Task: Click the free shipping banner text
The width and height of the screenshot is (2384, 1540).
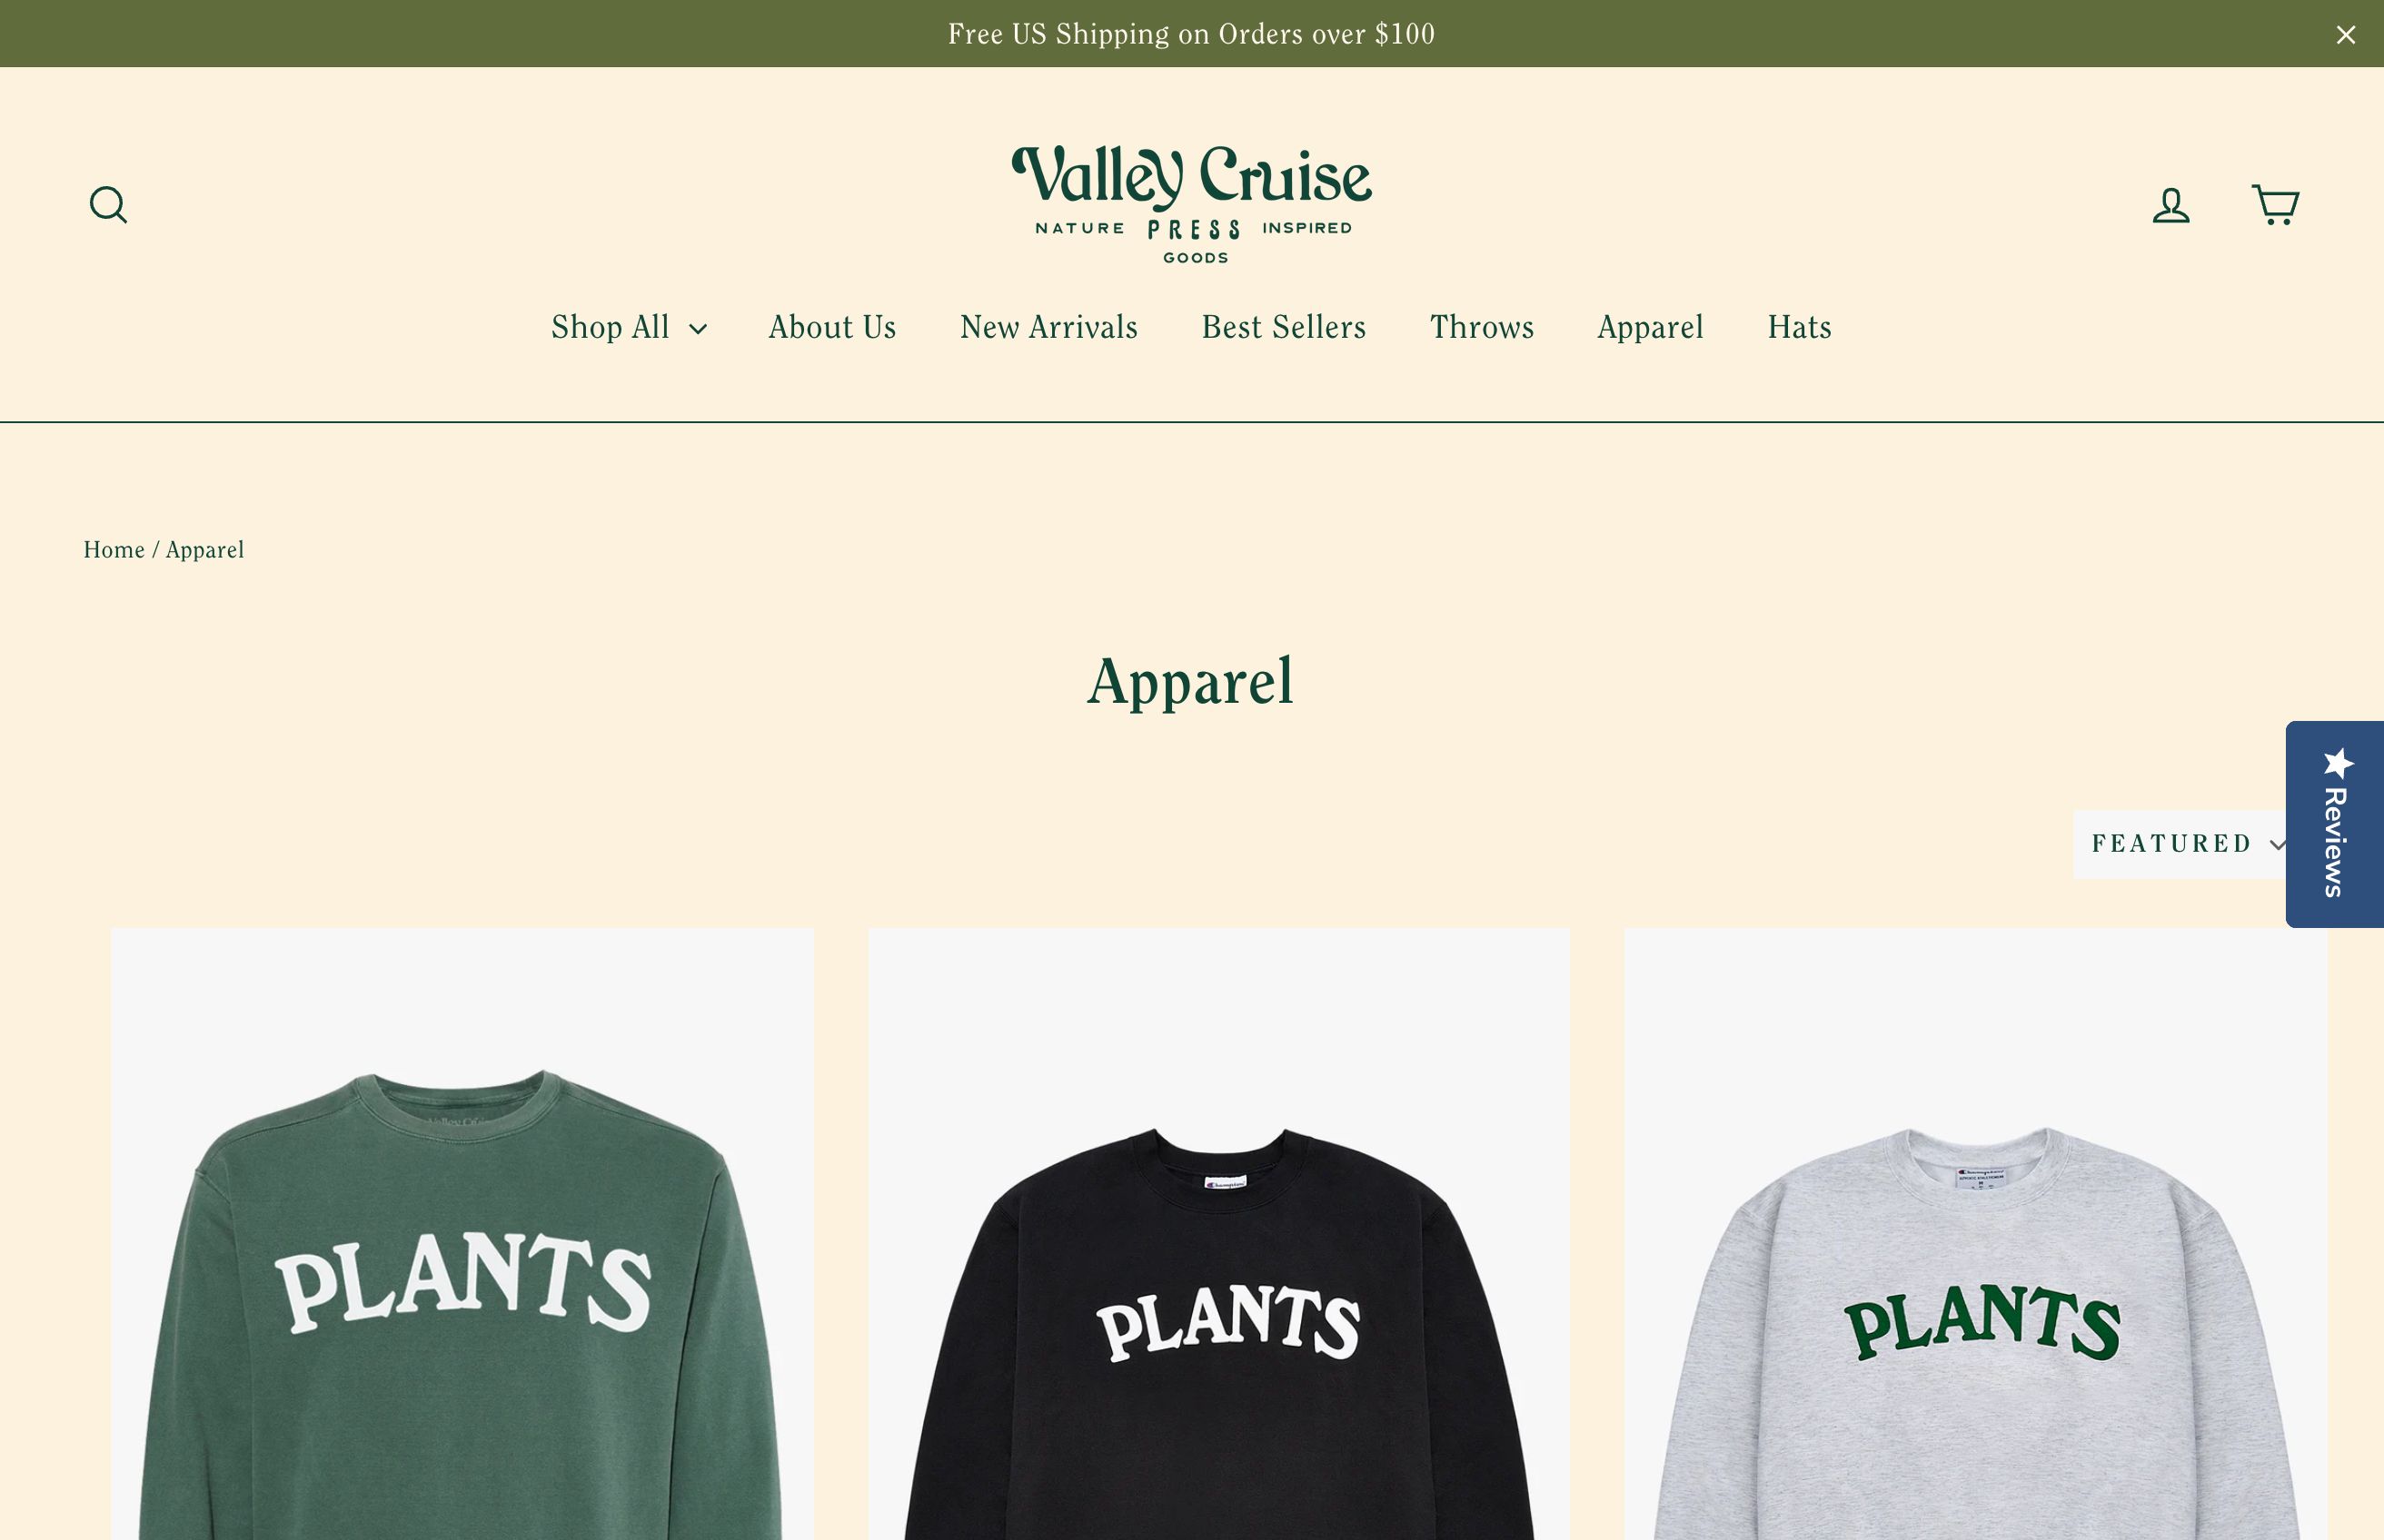Action: (x=1191, y=34)
